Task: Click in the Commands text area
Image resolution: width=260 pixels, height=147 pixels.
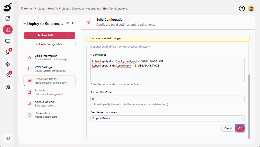Action: click(x=167, y=70)
